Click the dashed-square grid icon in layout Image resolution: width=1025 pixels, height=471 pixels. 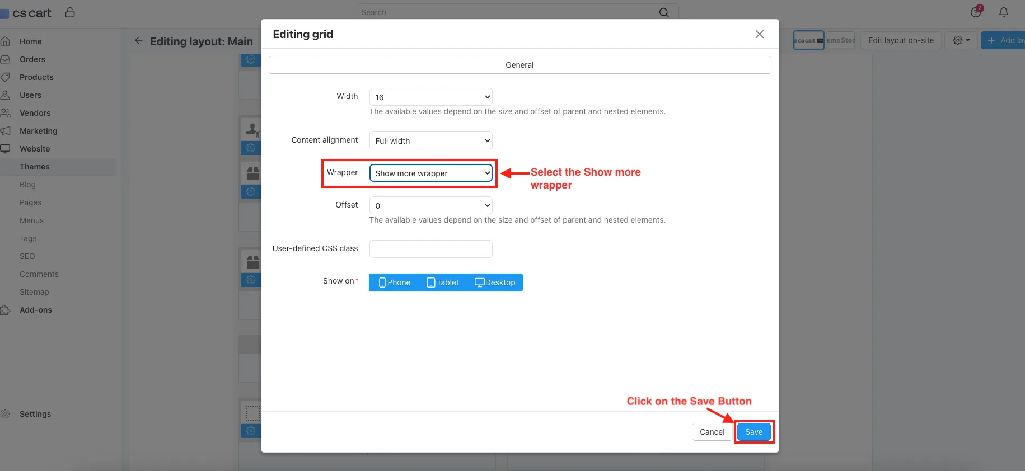click(x=253, y=413)
